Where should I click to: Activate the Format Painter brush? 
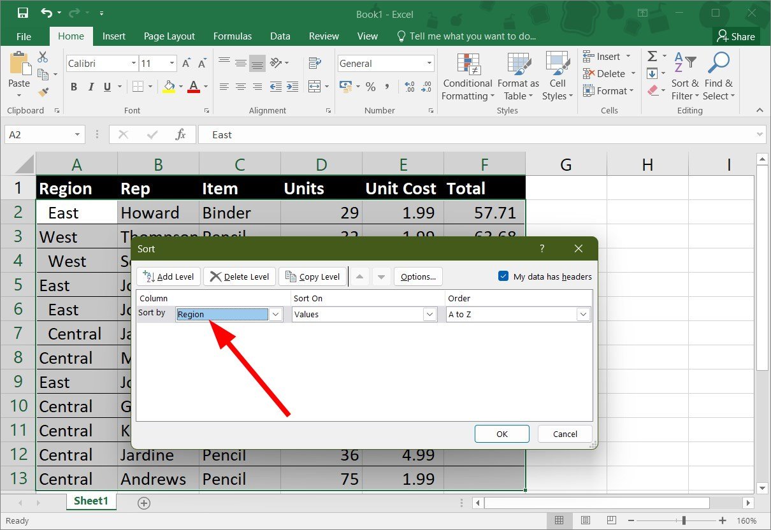(x=43, y=92)
